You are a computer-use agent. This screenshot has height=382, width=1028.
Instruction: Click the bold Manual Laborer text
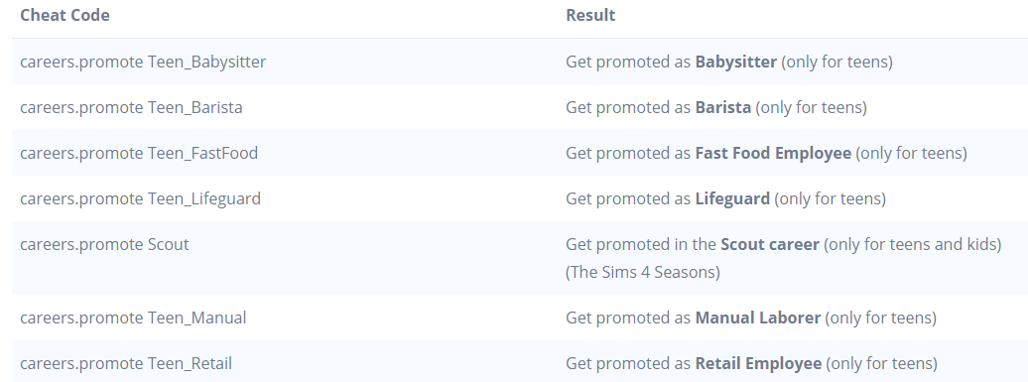point(758,318)
